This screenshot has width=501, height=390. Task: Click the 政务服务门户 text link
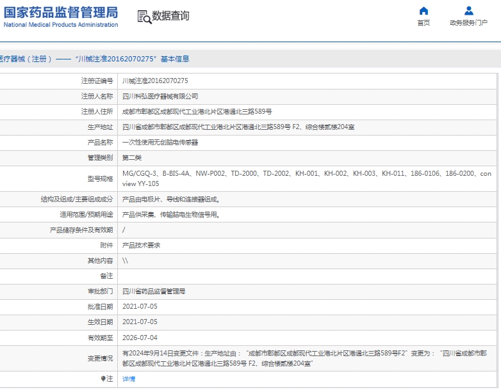tap(469, 22)
